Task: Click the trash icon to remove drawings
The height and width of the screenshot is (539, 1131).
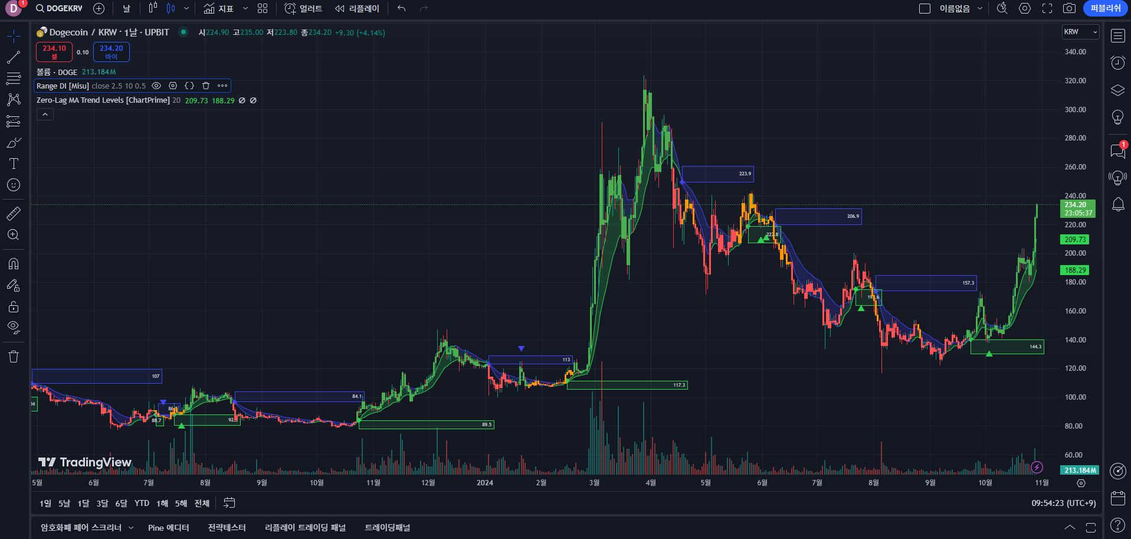Action: [x=14, y=357]
